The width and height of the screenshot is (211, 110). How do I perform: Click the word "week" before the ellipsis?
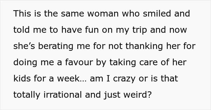68,78
